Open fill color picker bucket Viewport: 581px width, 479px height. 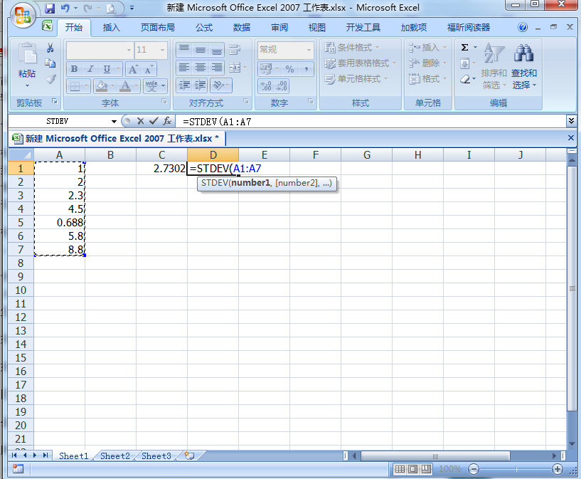point(101,86)
